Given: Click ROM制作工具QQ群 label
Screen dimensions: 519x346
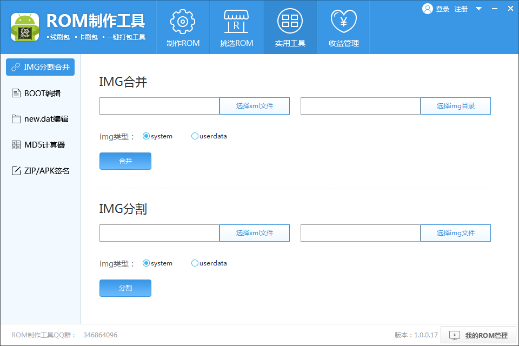Looking at the screenshot, I should 43,335.
